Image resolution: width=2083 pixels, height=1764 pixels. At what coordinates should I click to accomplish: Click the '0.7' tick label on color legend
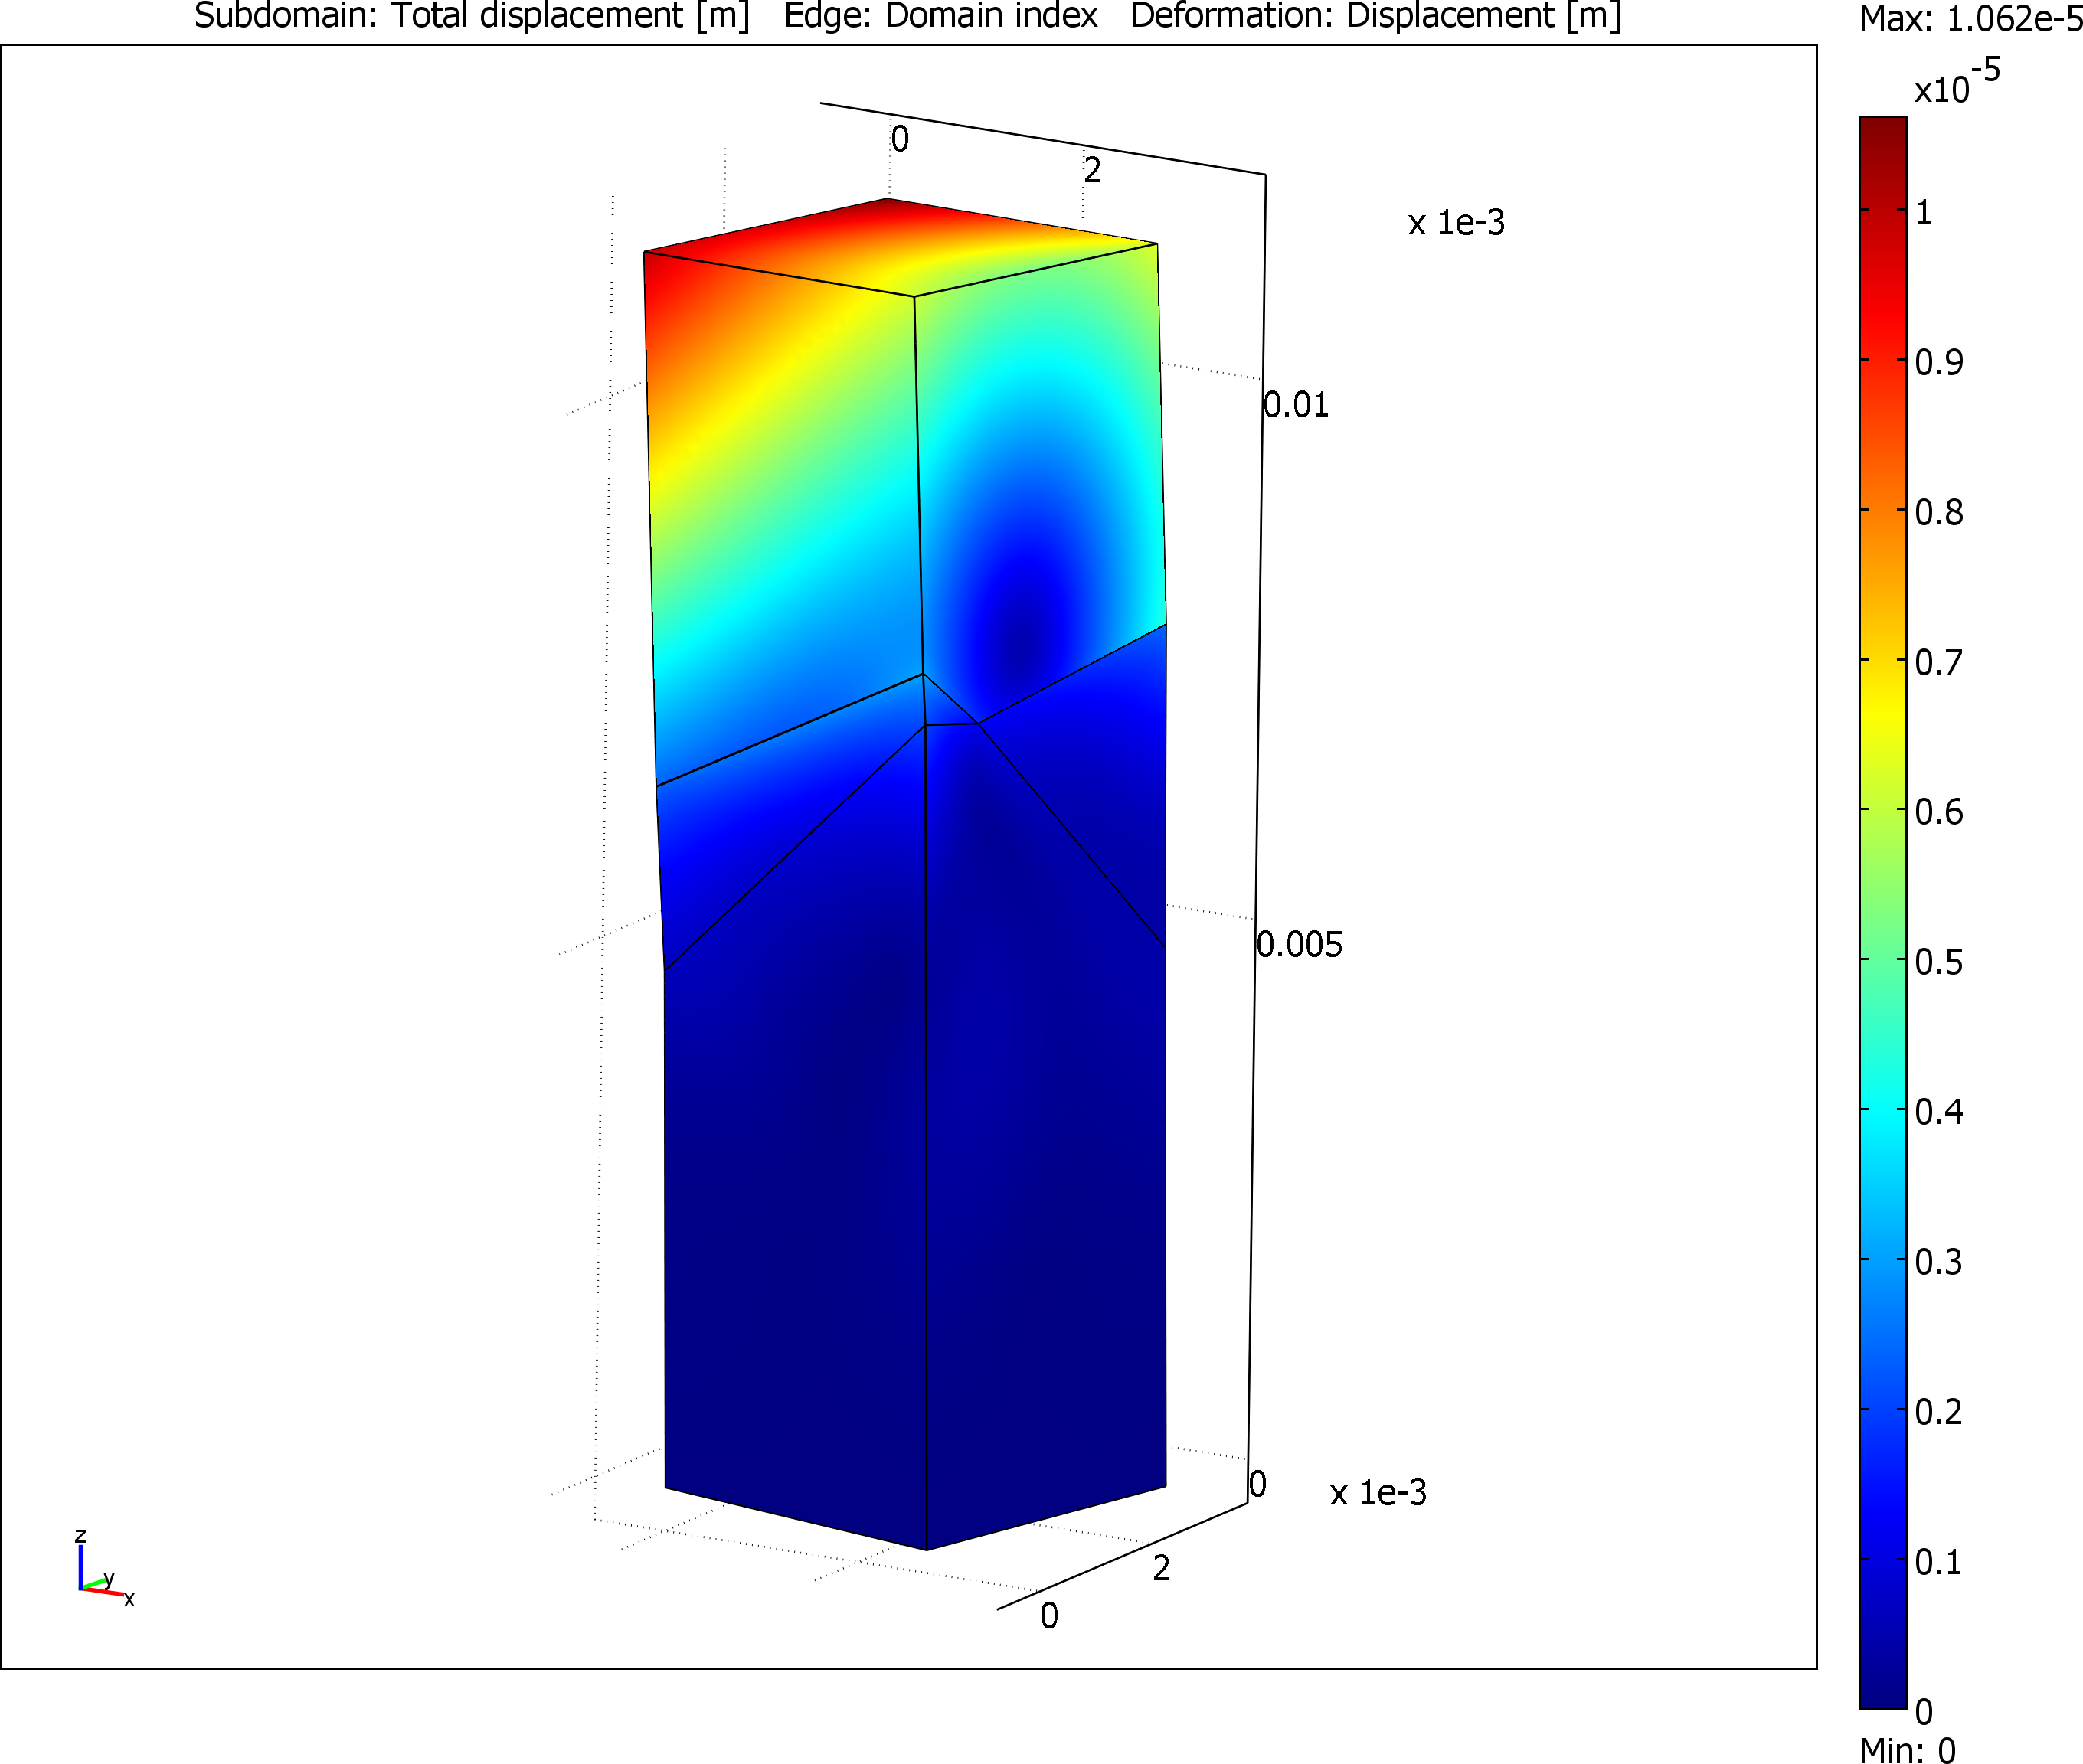coord(1938,662)
